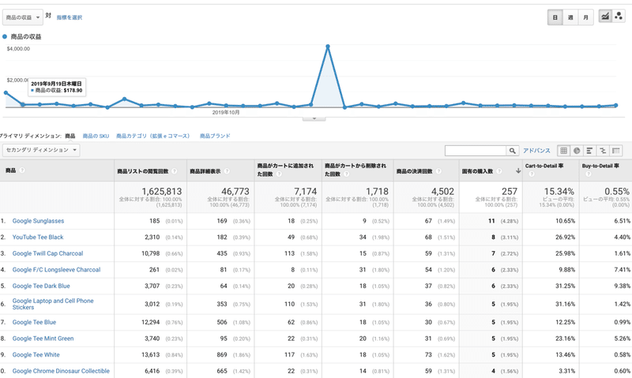Select the pivot table view icon
Image resolution: width=632 pixels, height=378 pixels.
(x=616, y=151)
